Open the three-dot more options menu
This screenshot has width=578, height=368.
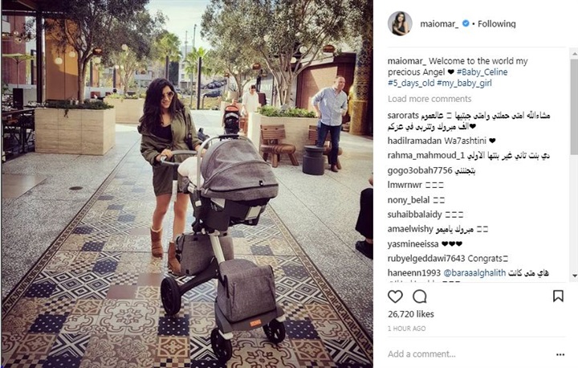point(560,354)
